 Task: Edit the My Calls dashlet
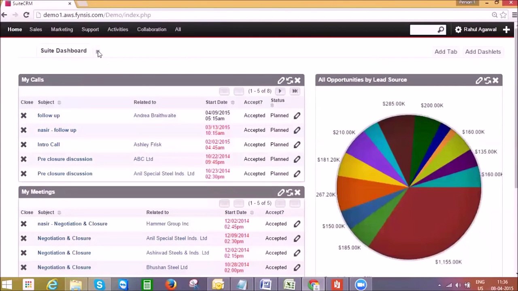pos(281,80)
